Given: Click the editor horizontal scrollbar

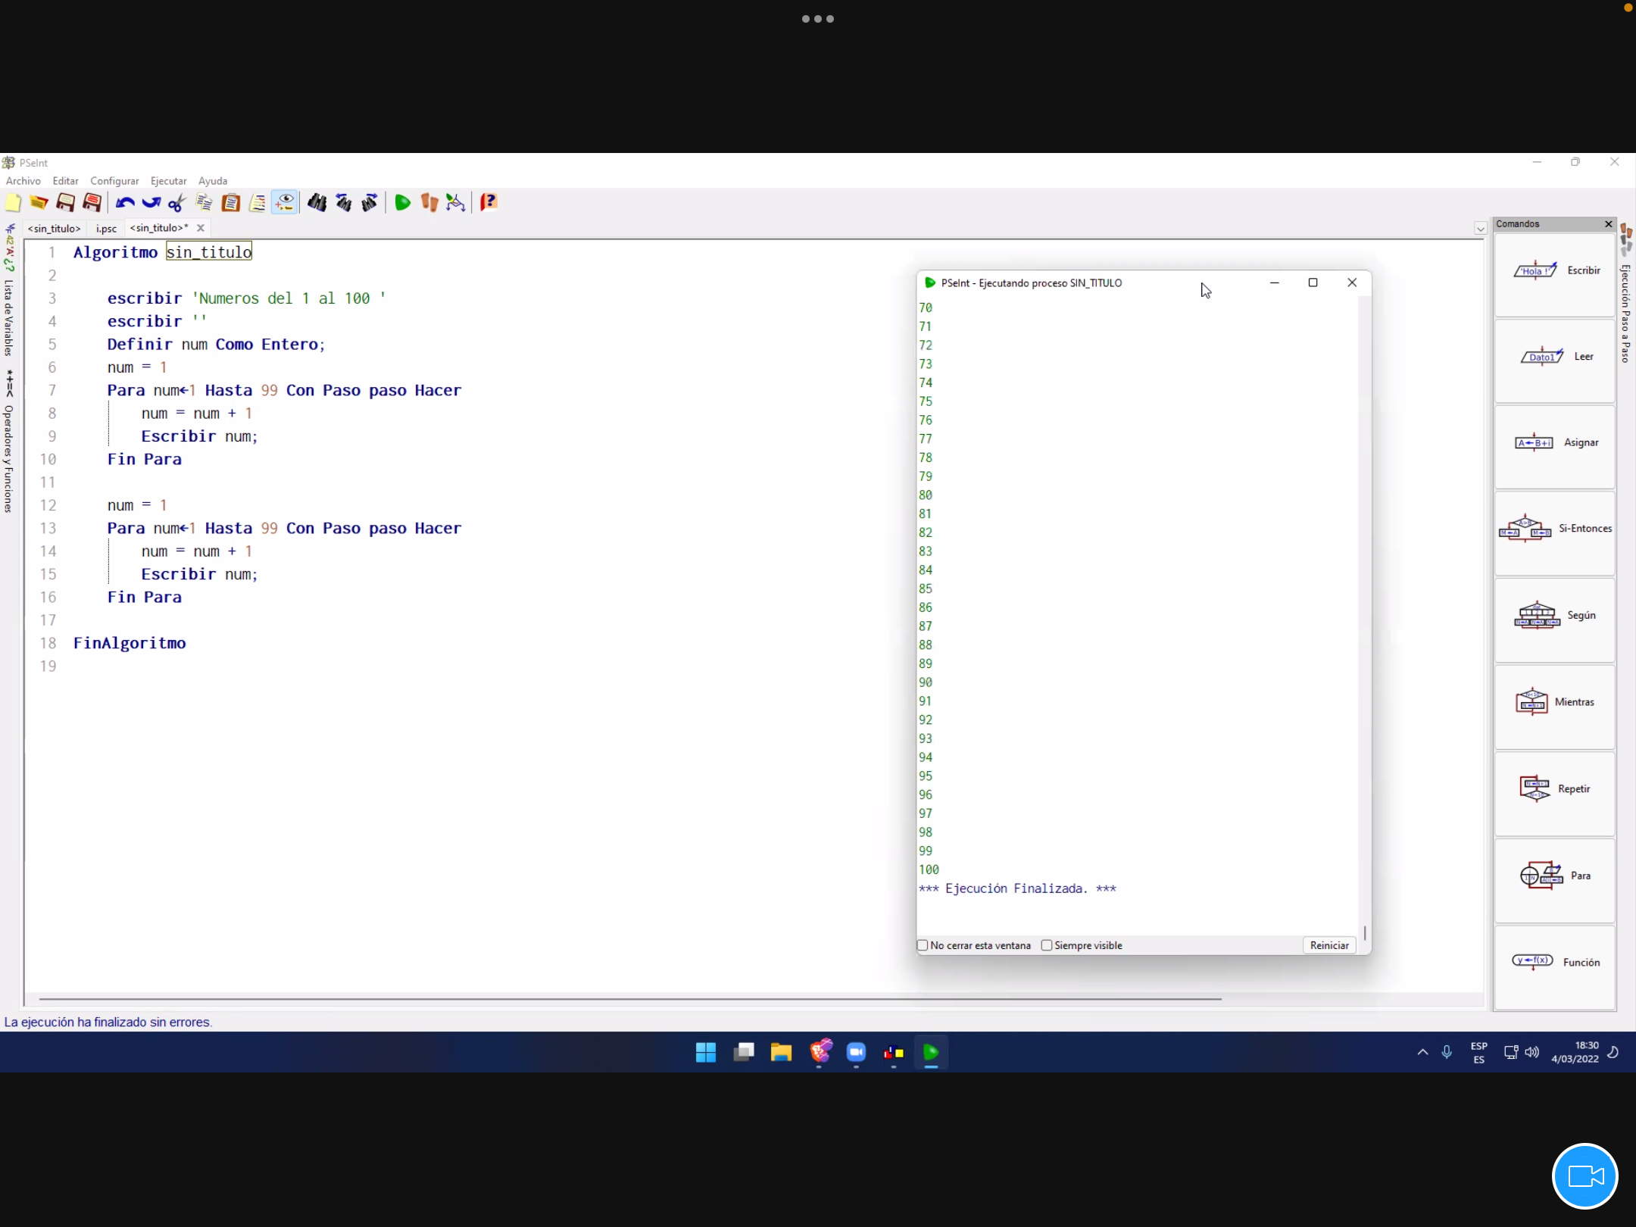Looking at the screenshot, I should [x=630, y=999].
